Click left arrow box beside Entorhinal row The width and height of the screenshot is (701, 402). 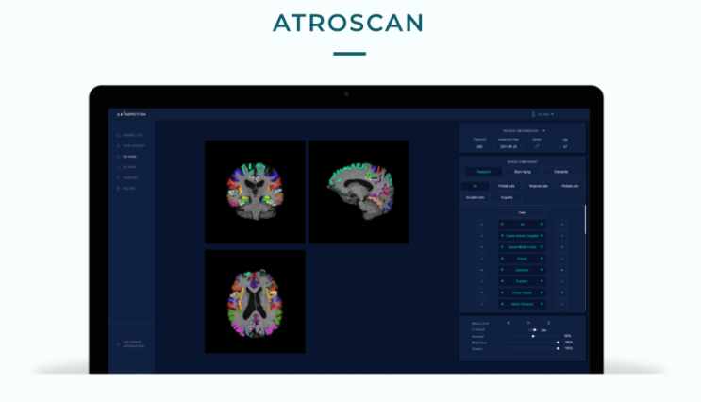(482, 270)
